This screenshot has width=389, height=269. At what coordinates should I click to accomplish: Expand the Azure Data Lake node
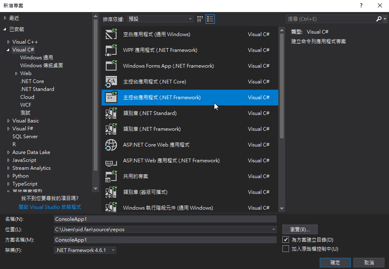8,152
